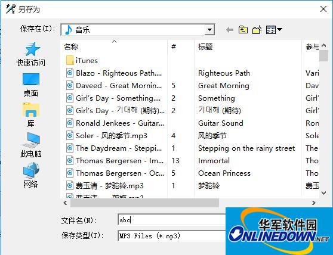Open the Save as type (保存类型) combo box
This screenshot has width=333, height=255.
click(x=172, y=236)
